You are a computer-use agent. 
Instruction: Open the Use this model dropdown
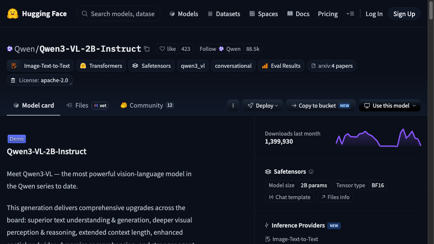389,105
